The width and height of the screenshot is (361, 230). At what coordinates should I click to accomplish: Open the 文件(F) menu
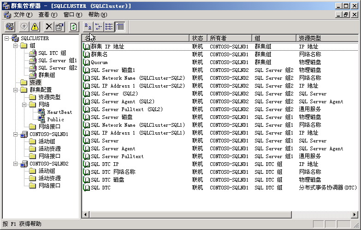23,15
